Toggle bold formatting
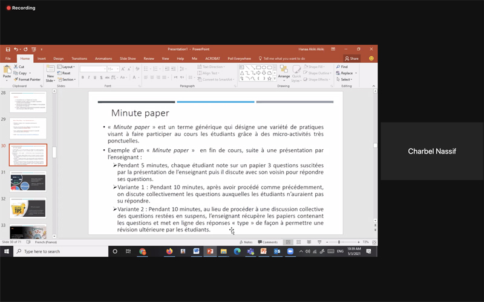The height and width of the screenshot is (302, 484). pyautogui.click(x=83, y=77)
